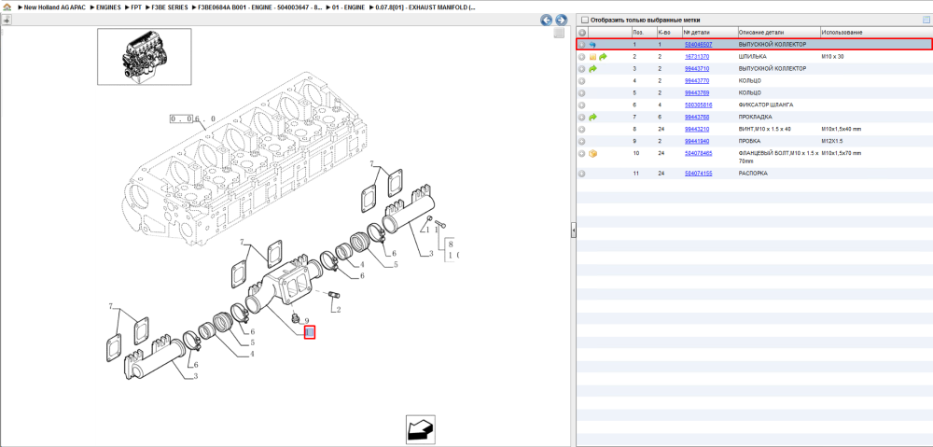Open part number link 504046507
This screenshot has width=933, height=447.
tap(698, 45)
